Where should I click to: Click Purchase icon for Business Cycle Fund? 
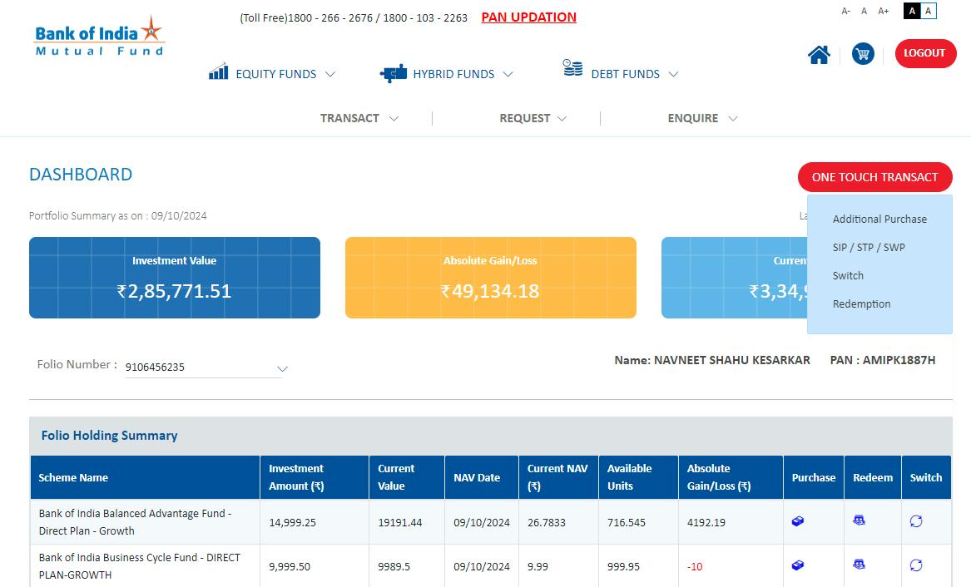click(x=798, y=565)
